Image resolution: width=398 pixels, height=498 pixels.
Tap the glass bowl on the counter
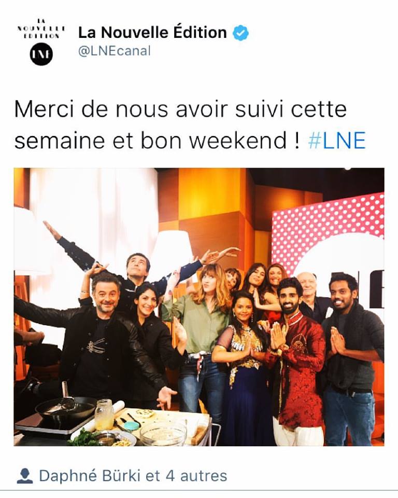pos(163,434)
